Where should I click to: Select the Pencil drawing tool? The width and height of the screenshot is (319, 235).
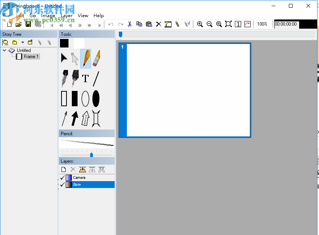click(x=86, y=58)
